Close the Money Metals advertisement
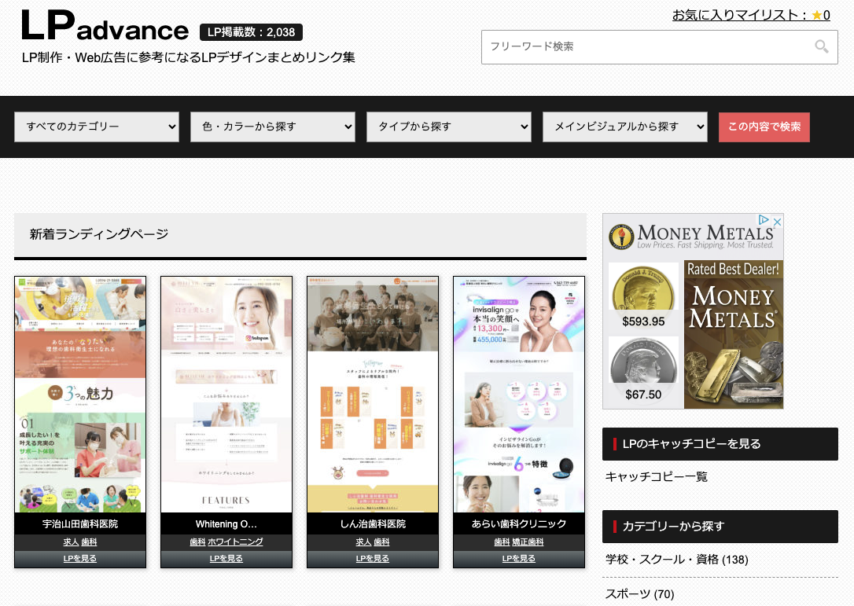The width and height of the screenshot is (854, 606). [x=778, y=221]
